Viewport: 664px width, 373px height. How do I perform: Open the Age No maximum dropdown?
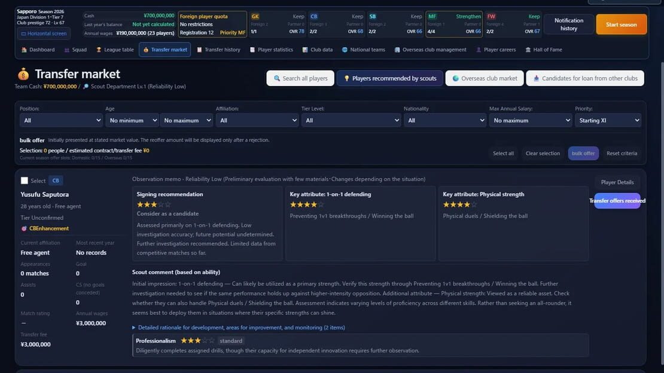point(186,121)
